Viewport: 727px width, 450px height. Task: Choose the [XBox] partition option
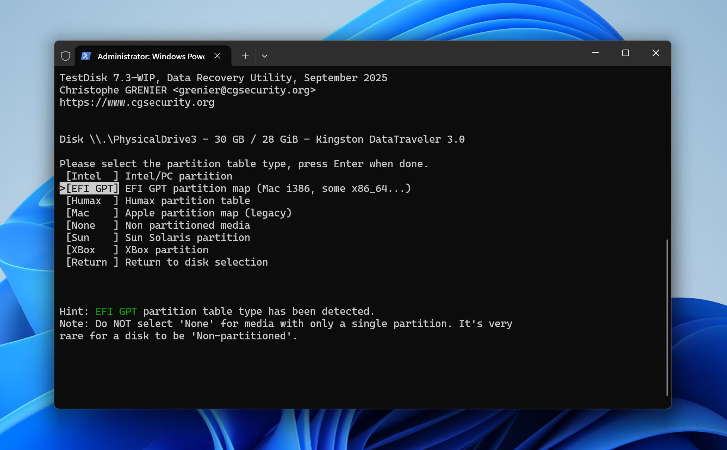coord(92,250)
